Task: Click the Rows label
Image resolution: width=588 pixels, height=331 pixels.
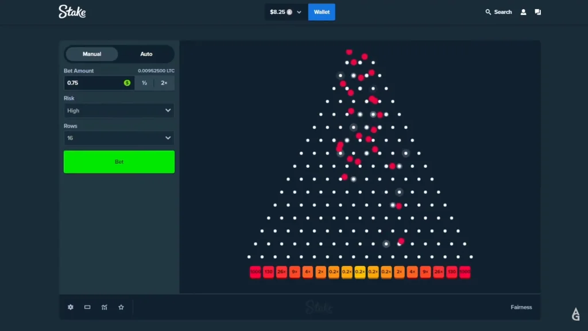Action: [71, 126]
